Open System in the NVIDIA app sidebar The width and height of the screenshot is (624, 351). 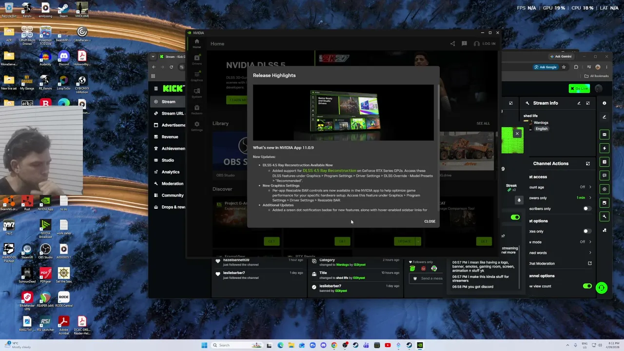pyautogui.click(x=196, y=93)
